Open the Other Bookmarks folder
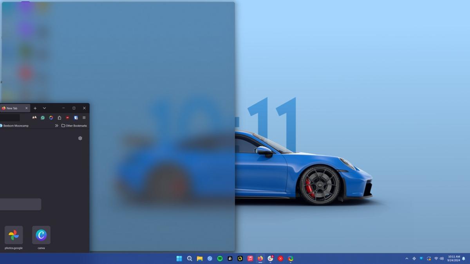The width and height of the screenshot is (470, 264). point(74,126)
